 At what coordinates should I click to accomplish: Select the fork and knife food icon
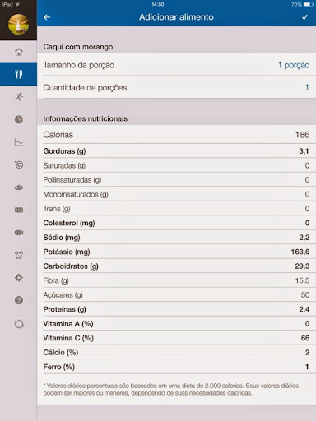(x=18, y=74)
